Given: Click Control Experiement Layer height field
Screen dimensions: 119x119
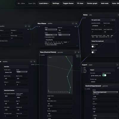Looking at the screenshot, I should [x=105, y=97].
